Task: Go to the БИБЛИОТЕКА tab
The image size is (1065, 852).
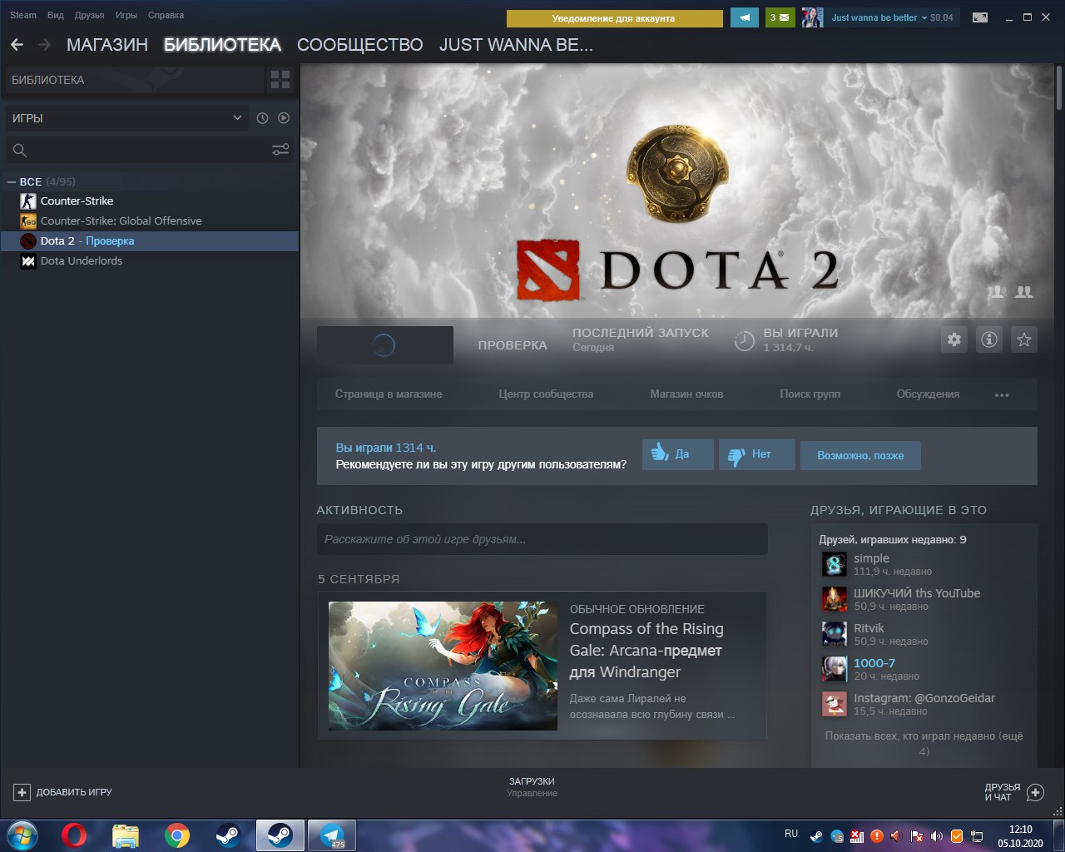Action: click(222, 45)
